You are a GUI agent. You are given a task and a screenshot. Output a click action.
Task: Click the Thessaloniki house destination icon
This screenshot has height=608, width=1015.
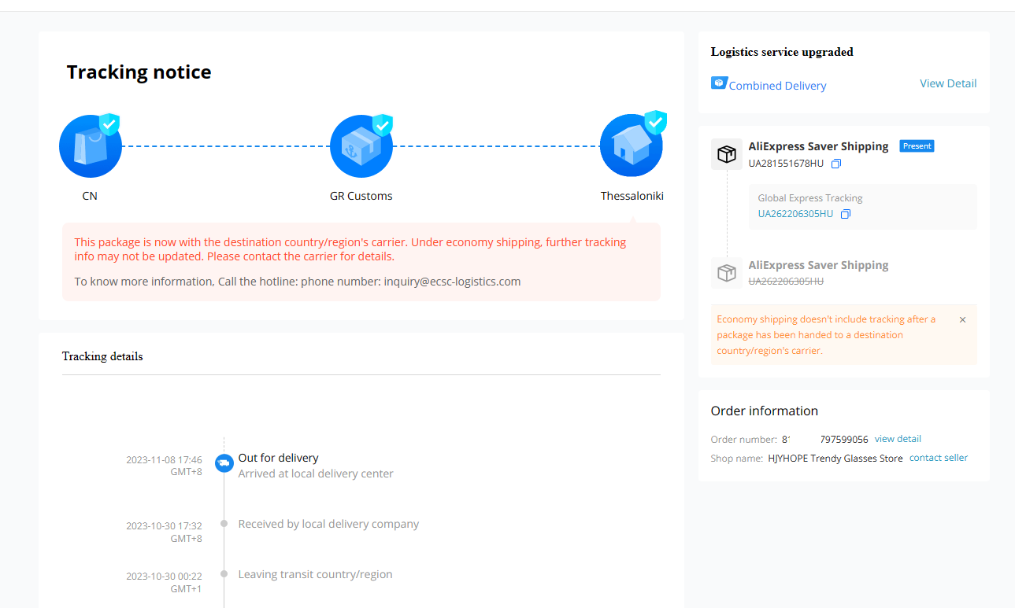(632, 145)
